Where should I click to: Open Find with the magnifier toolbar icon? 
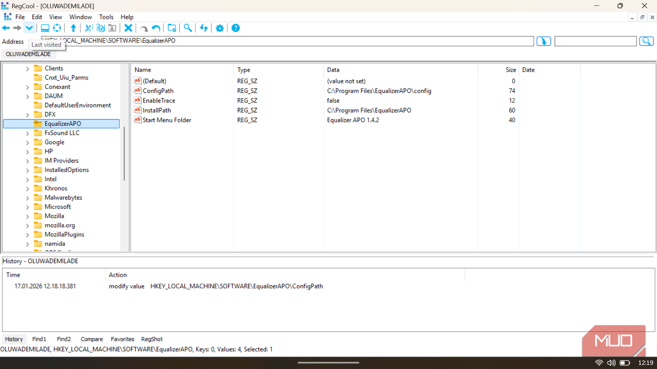point(188,28)
